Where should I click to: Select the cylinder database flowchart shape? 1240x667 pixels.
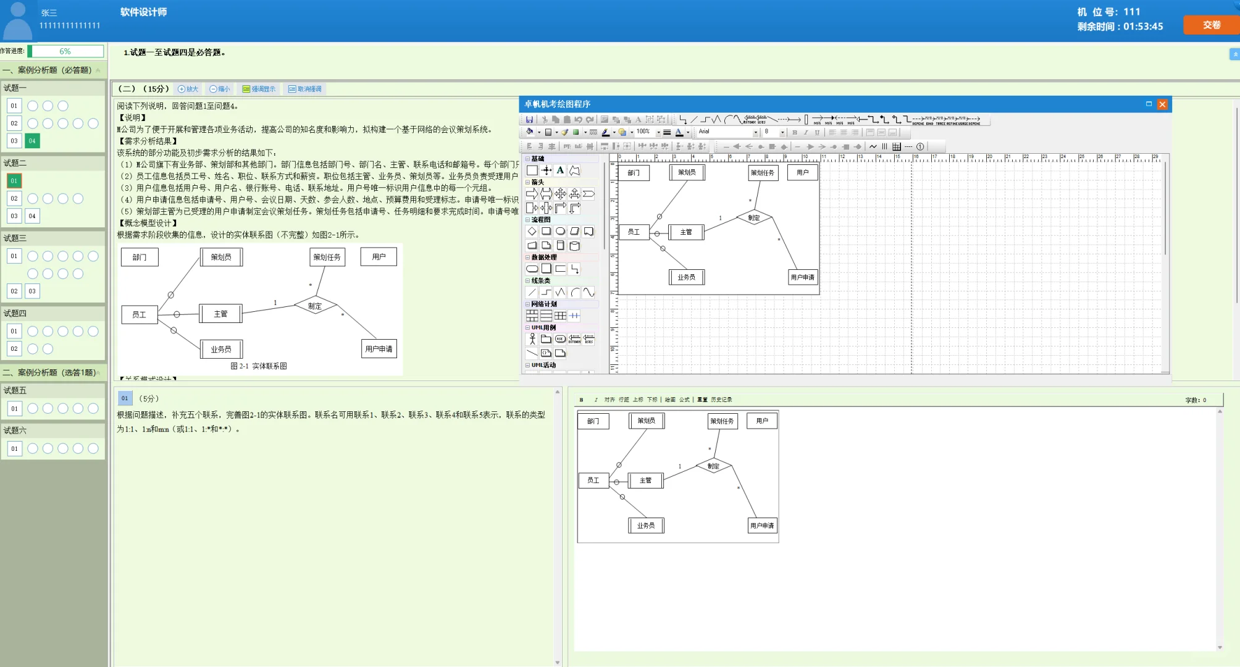[x=574, y=246]
